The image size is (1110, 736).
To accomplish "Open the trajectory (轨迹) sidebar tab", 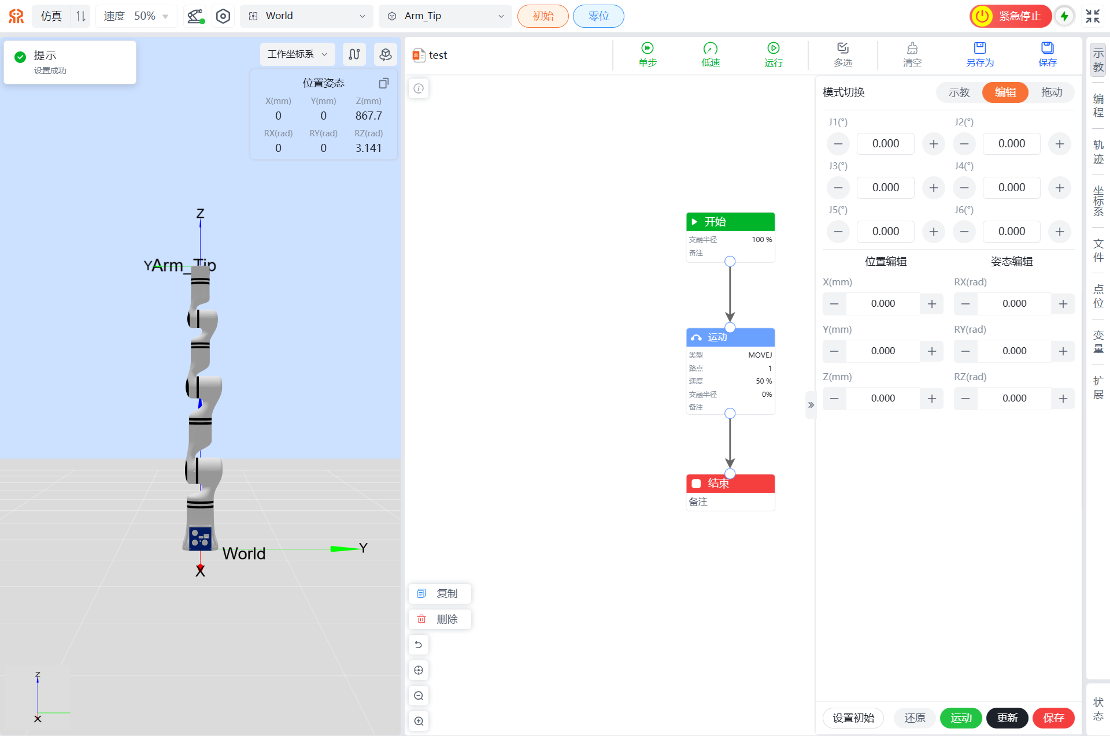I will point(1098,152).
